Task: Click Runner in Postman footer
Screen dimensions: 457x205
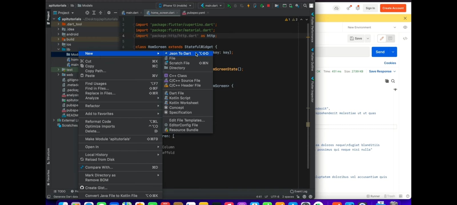Action: tap(373, 196)
